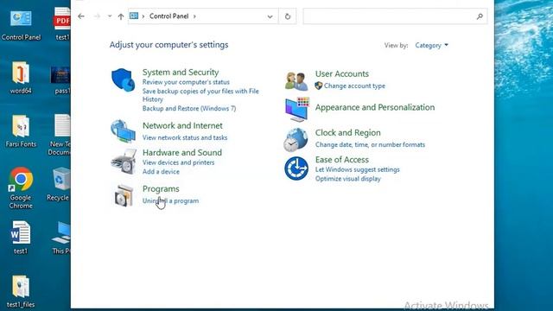Open the Programs heading link

[x=161, y=188]
